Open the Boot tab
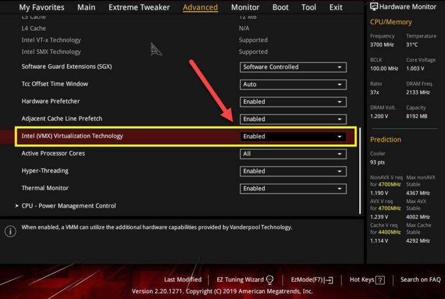Image resolution: width=445 pixels, height=299 pixels. (x=280, y=8)
